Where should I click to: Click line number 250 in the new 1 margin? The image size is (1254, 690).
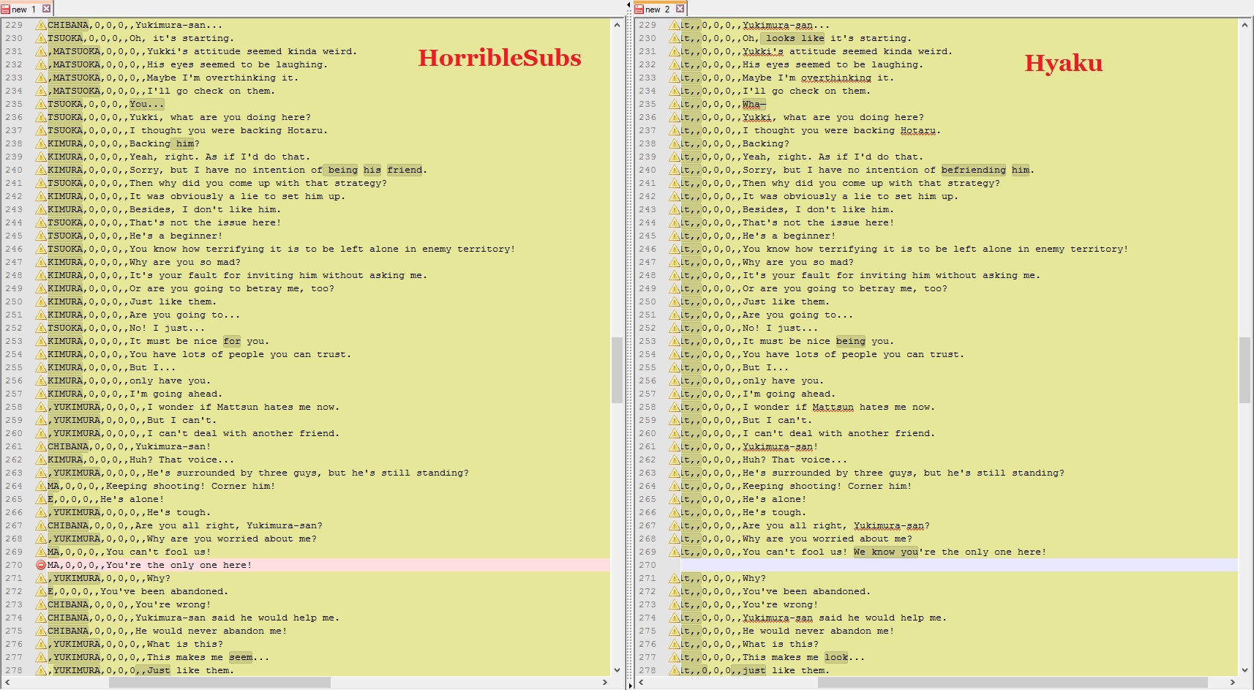click(14, 301)
